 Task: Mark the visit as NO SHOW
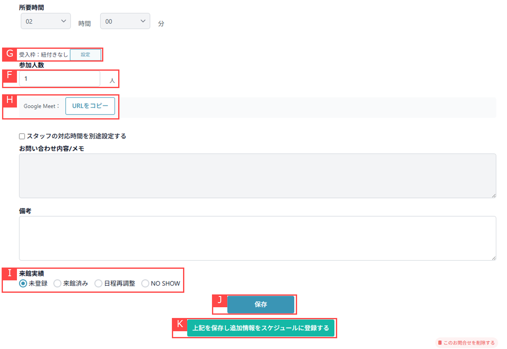[145, 284]
